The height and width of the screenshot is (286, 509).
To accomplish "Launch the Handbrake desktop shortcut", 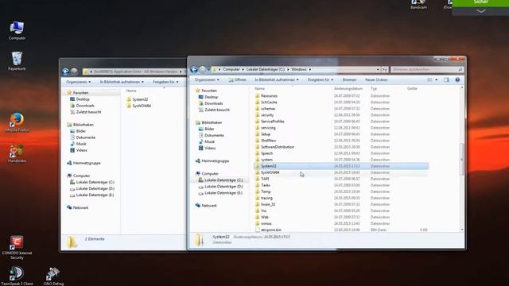I will (x=17, y=153).
